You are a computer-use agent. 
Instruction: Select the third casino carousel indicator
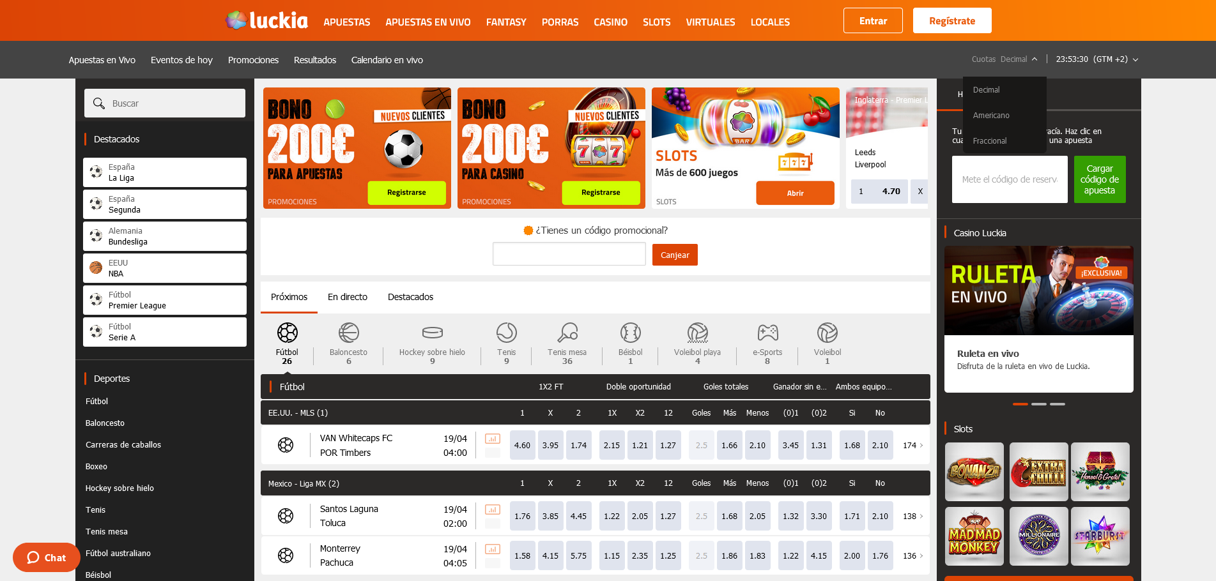click(1058, 404)
